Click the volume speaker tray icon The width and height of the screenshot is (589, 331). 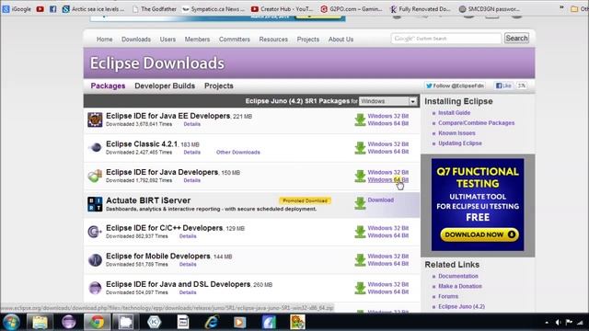(559, 323)
